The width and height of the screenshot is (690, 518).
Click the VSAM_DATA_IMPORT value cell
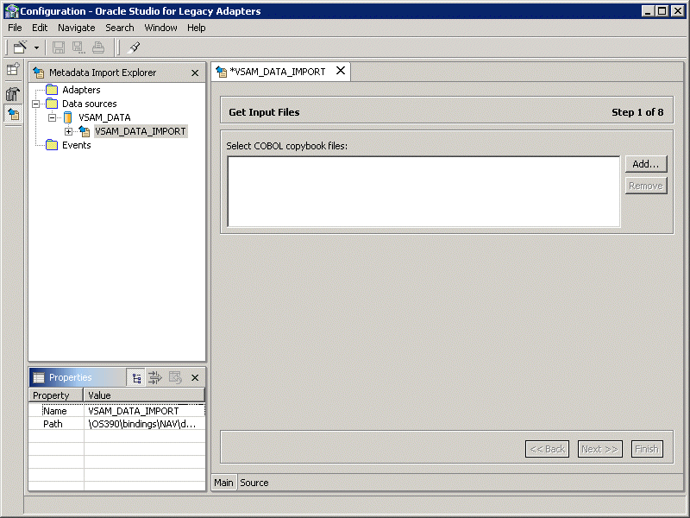[x=144, y=411]
